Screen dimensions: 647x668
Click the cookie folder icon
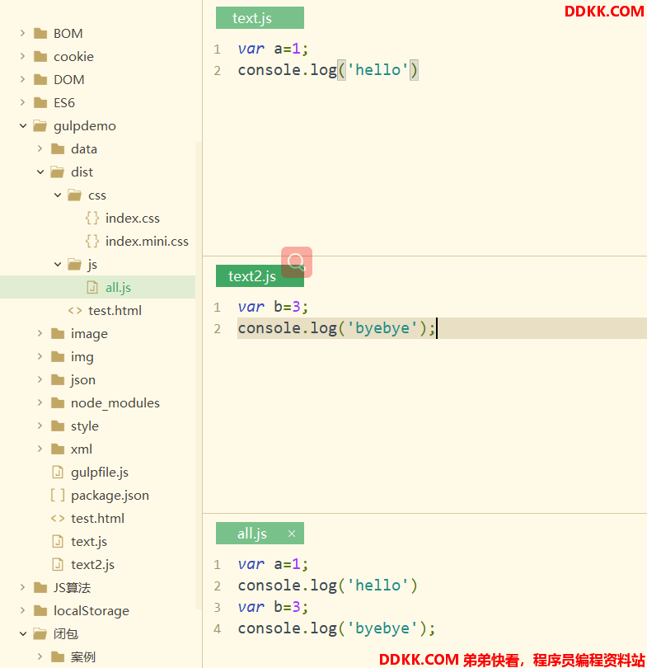pyautogui.click(x=40, y=56)
